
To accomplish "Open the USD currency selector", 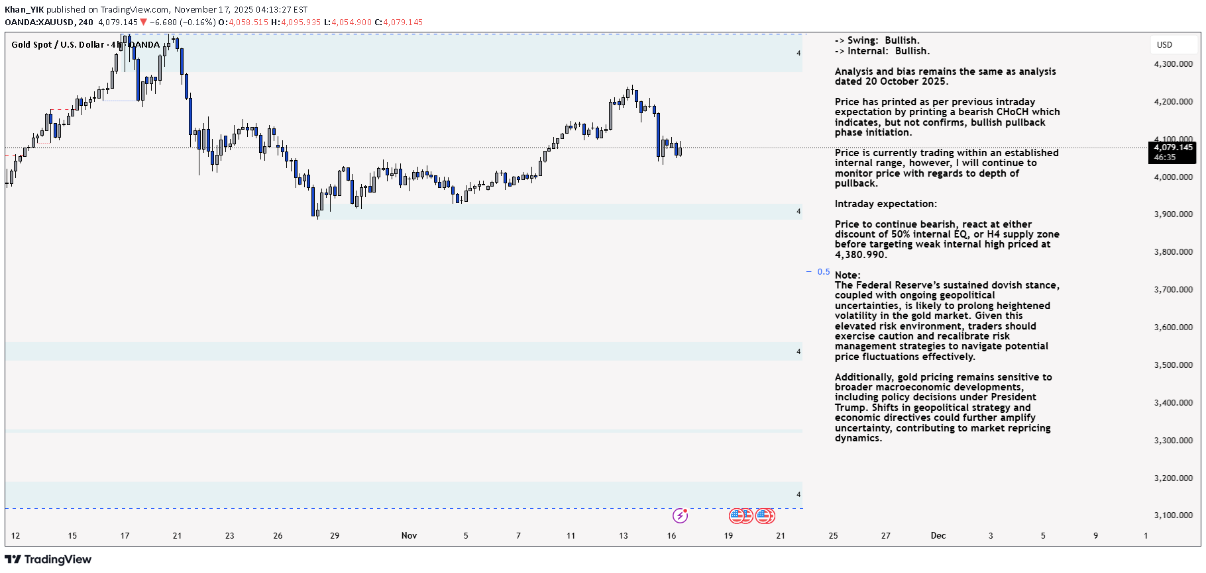I will pyautogui.click(x=1164, y=45).
